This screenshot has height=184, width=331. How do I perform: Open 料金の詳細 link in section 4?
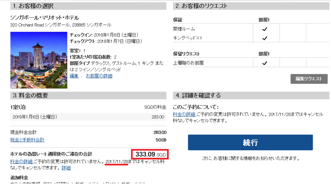pos(184,114)
